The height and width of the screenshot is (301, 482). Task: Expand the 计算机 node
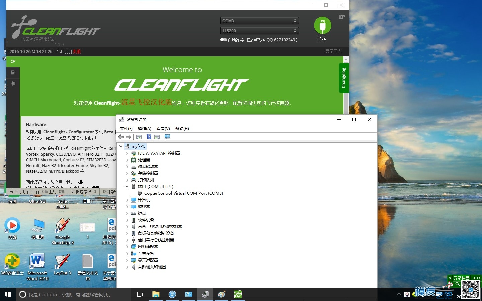point(127,200)
